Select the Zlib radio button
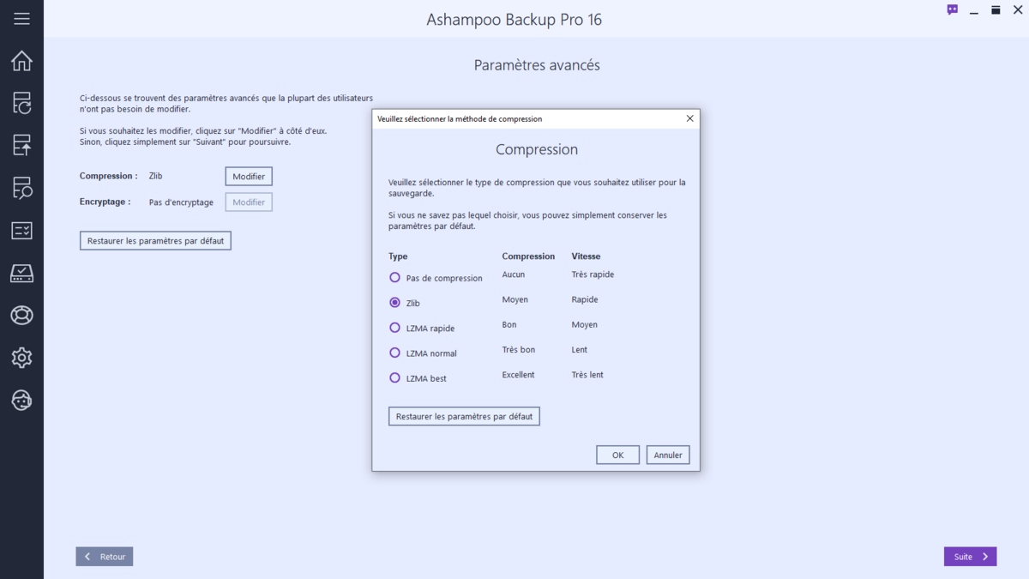Image resolution: width=1029 pixels, height=579 pixels. (394, 303)
